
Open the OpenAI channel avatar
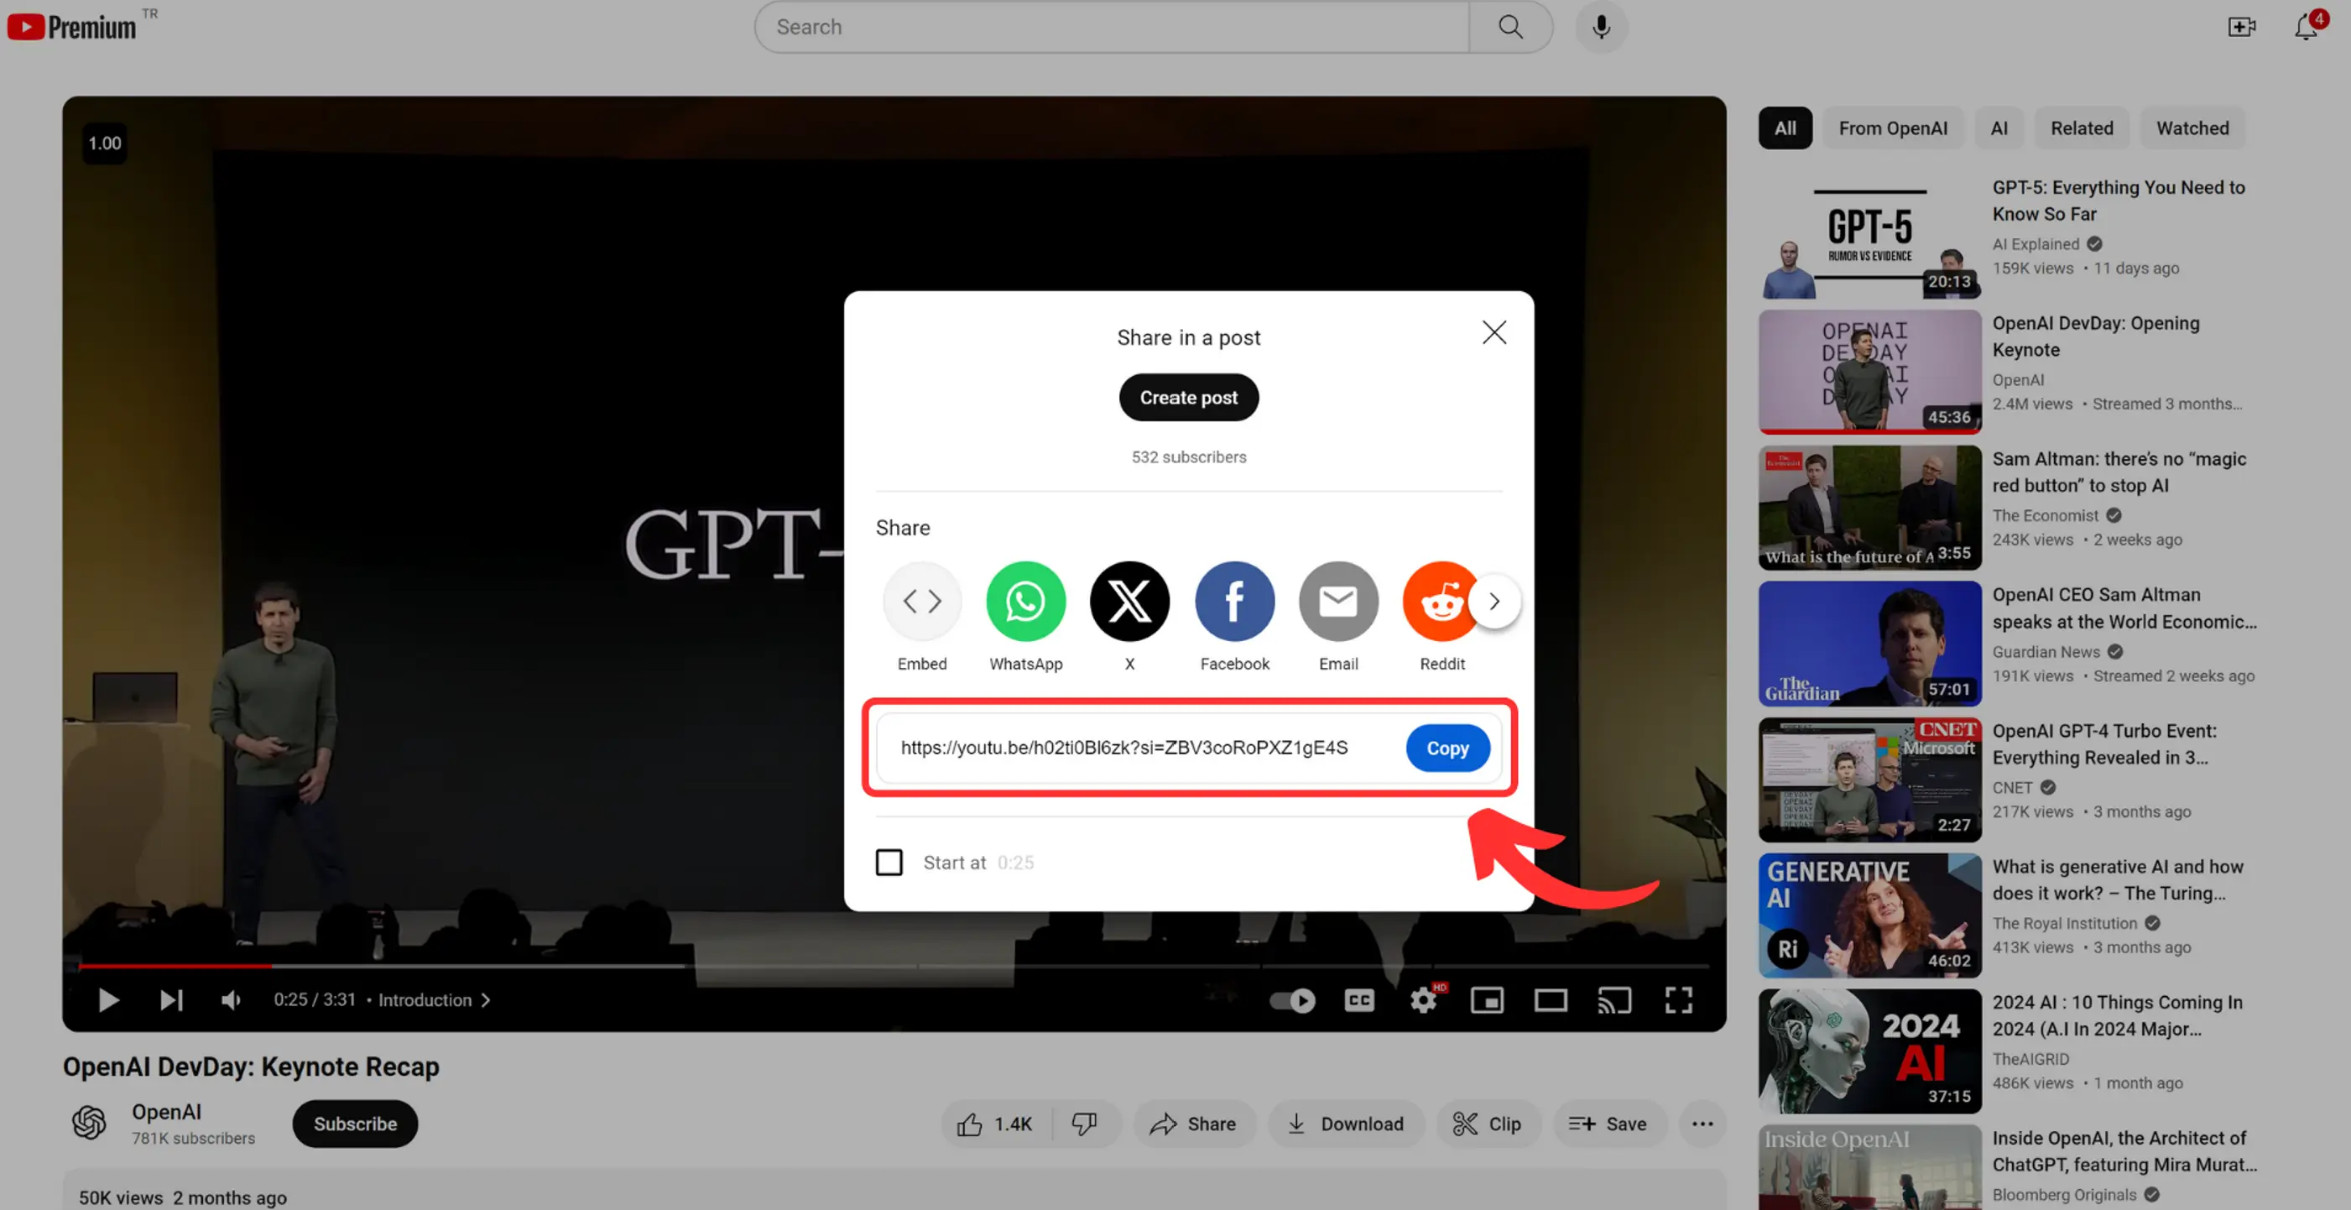[x=90, y=1123]
